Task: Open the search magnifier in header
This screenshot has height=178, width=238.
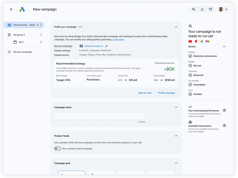Action: pyautogui.click(x=194, y=9)
